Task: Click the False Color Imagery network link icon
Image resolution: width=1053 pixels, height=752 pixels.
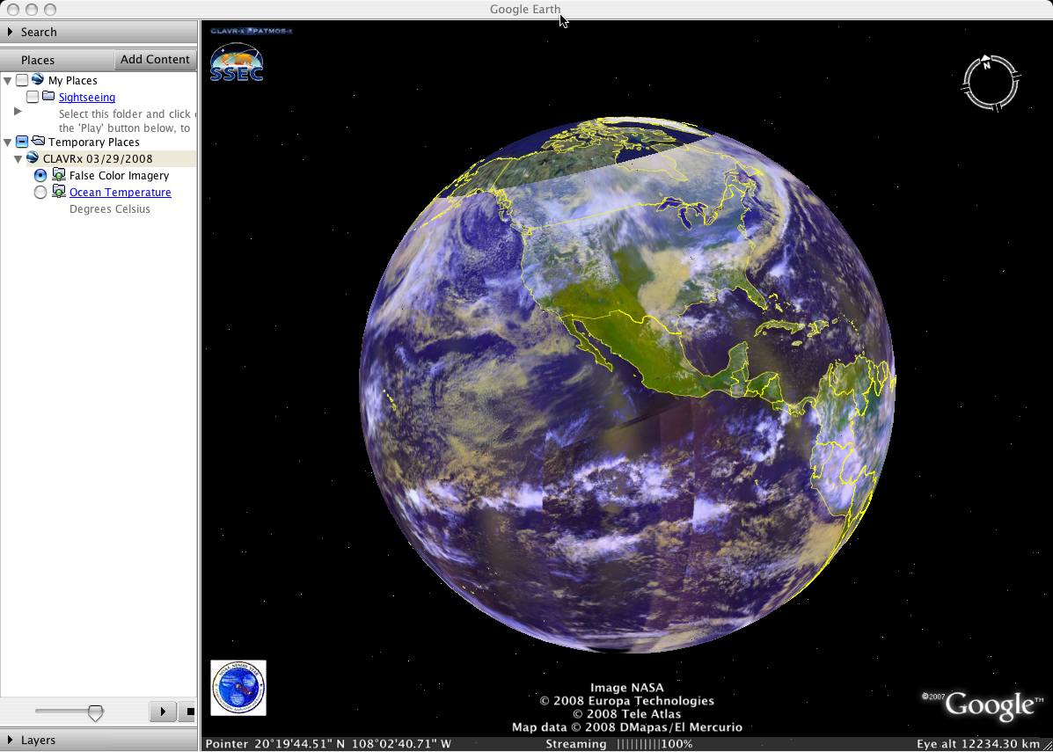Action: (x=58, y=175)
